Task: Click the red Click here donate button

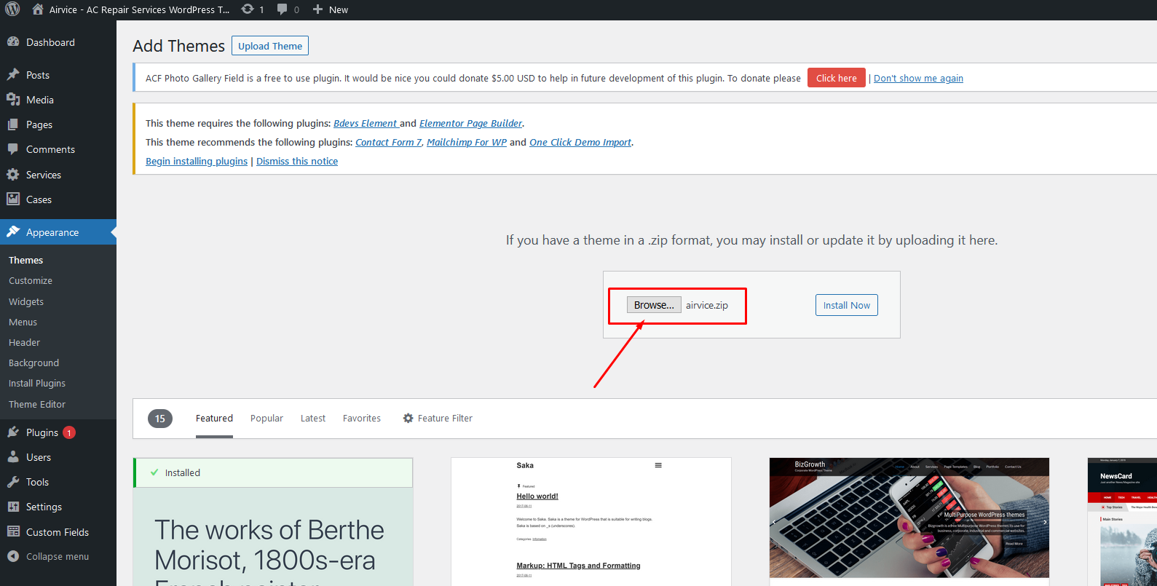Action: (837, 78)
